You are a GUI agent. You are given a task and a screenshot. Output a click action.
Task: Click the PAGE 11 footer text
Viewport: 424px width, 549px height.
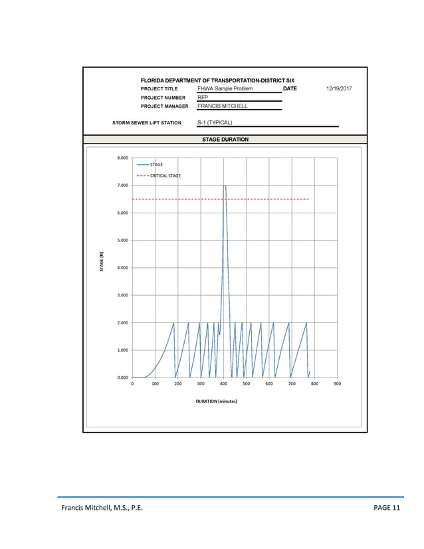click(x=387, y=508)
